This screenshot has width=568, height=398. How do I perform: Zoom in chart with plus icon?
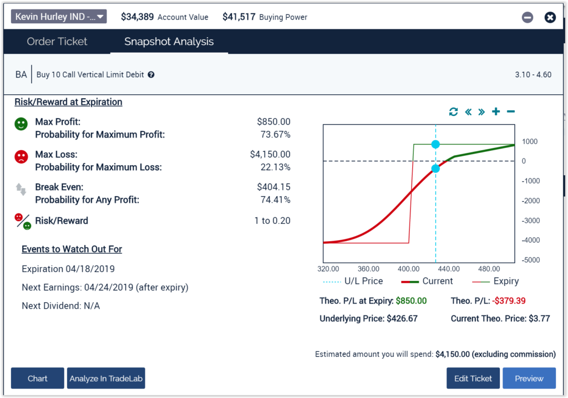point(496,112)
